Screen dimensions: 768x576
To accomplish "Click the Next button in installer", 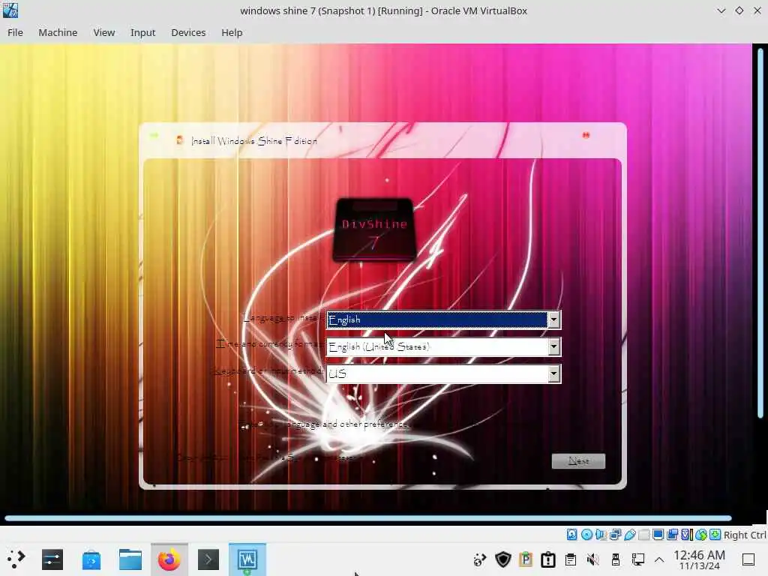I will tap(578, 461).
